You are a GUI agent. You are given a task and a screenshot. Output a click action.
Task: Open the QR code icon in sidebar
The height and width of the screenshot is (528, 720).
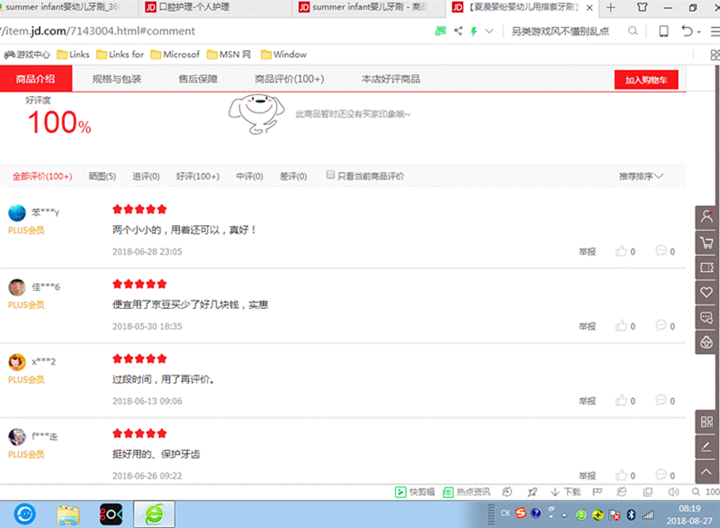tap(707, 423)
